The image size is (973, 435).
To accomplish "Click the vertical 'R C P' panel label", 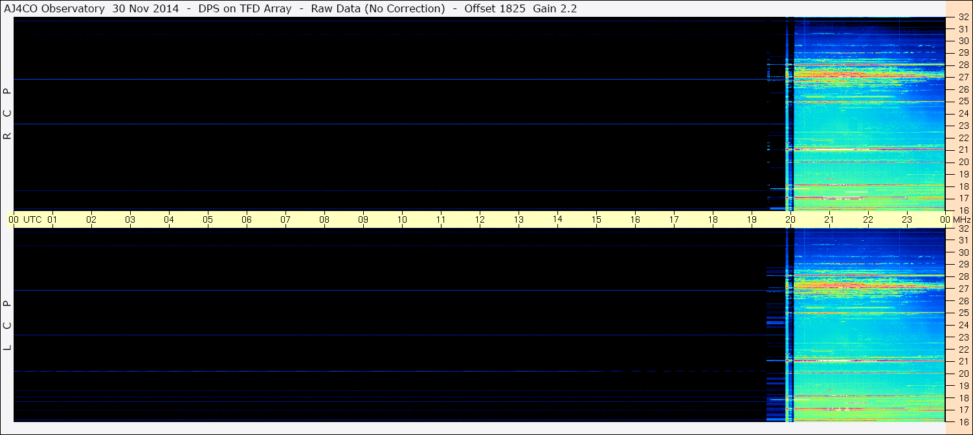I will [x=7, y=113].
